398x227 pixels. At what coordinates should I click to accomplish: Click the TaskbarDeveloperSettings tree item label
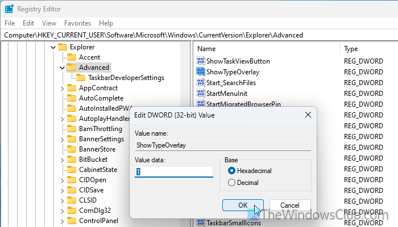click(126, 78)
